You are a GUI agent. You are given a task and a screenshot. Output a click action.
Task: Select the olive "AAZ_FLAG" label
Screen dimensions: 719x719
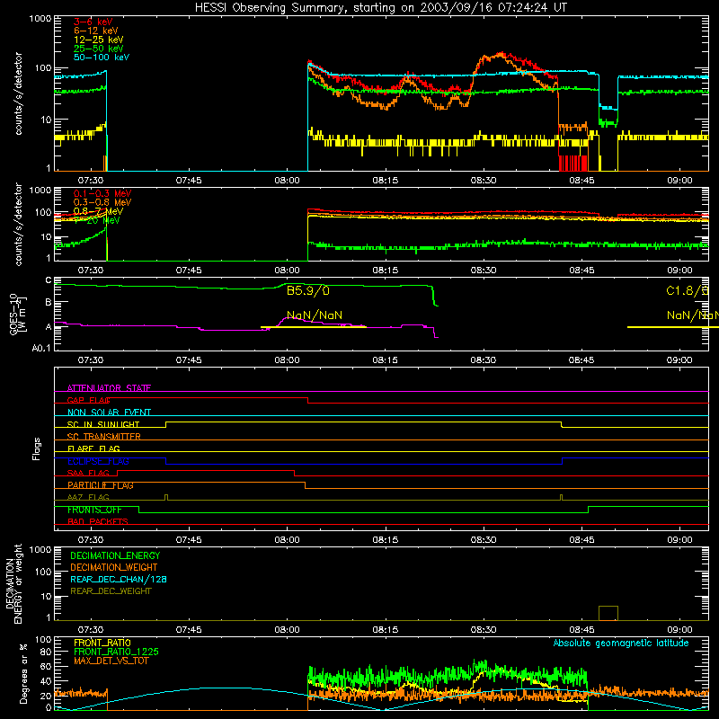pos(88,497)
